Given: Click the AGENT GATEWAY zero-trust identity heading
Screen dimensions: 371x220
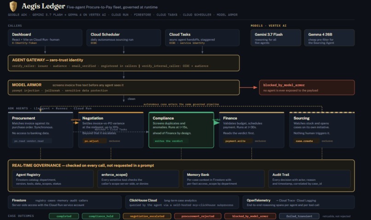Looking at the screenshot, I should [47, 60].
